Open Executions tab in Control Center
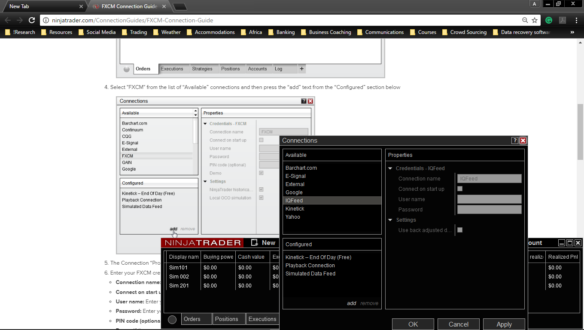This screenshot has width=584, height=330. pos(262,319)
